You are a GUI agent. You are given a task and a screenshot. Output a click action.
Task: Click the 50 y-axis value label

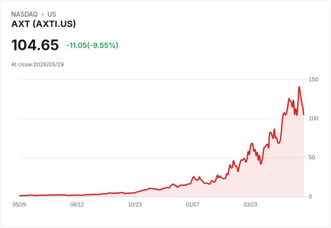312,158
